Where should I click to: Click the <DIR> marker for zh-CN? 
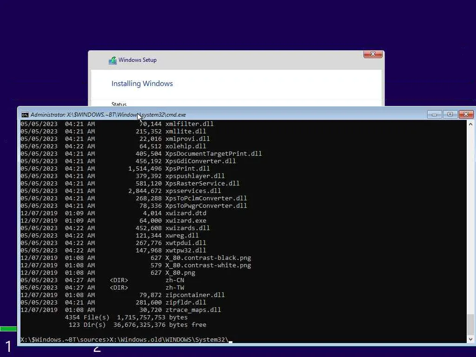coord(119,280)
